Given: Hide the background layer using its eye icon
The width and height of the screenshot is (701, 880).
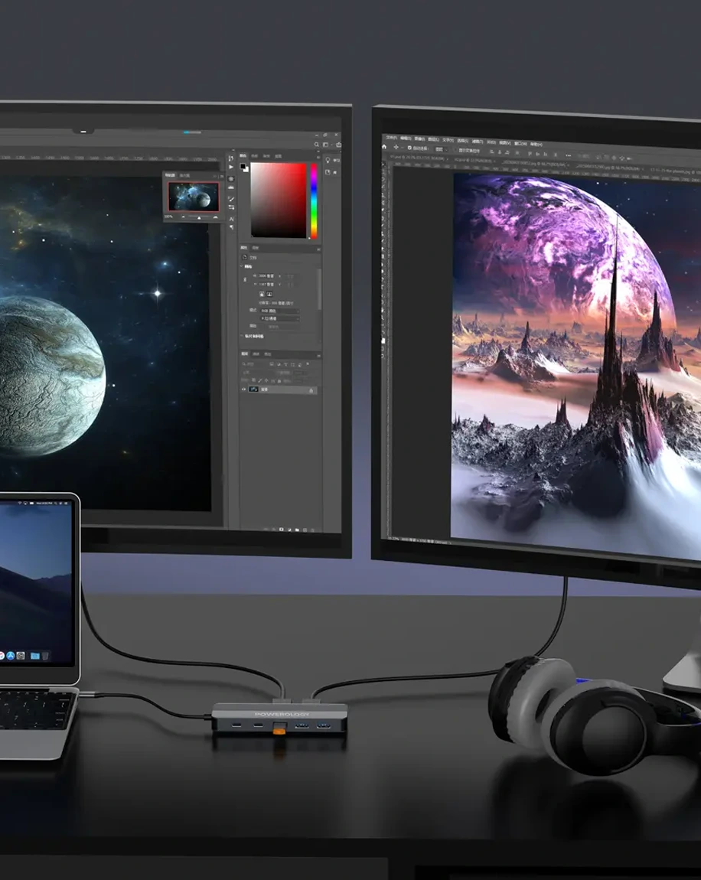Looking at the screenshot, I should (x=245, y=389).
